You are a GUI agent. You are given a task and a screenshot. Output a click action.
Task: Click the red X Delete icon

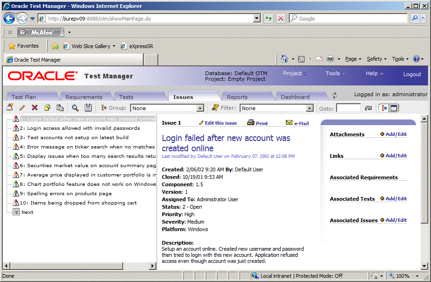pyautogui.click(x=35, y=107)
